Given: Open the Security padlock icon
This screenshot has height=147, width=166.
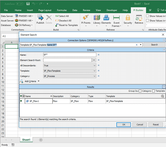Looking at the screenshot, I should (128, 18).
